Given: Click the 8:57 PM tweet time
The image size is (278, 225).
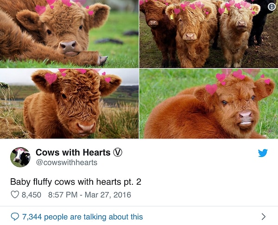Looking at the screenshot, I should pos(63,195).
